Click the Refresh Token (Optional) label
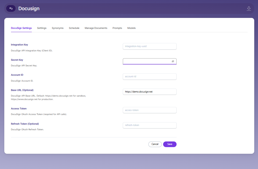The width and height of the screenshot is (258, 169). (x=25, y=124)
